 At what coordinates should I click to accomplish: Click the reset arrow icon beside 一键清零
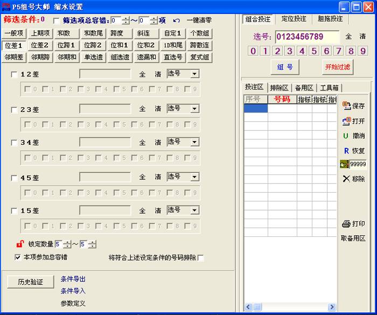pos(176,20)
